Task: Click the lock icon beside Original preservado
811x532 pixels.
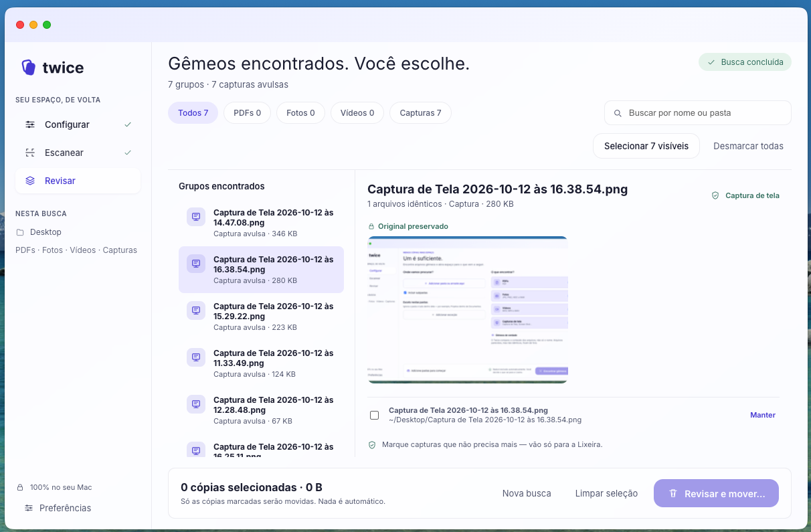Action: point(371,226)
